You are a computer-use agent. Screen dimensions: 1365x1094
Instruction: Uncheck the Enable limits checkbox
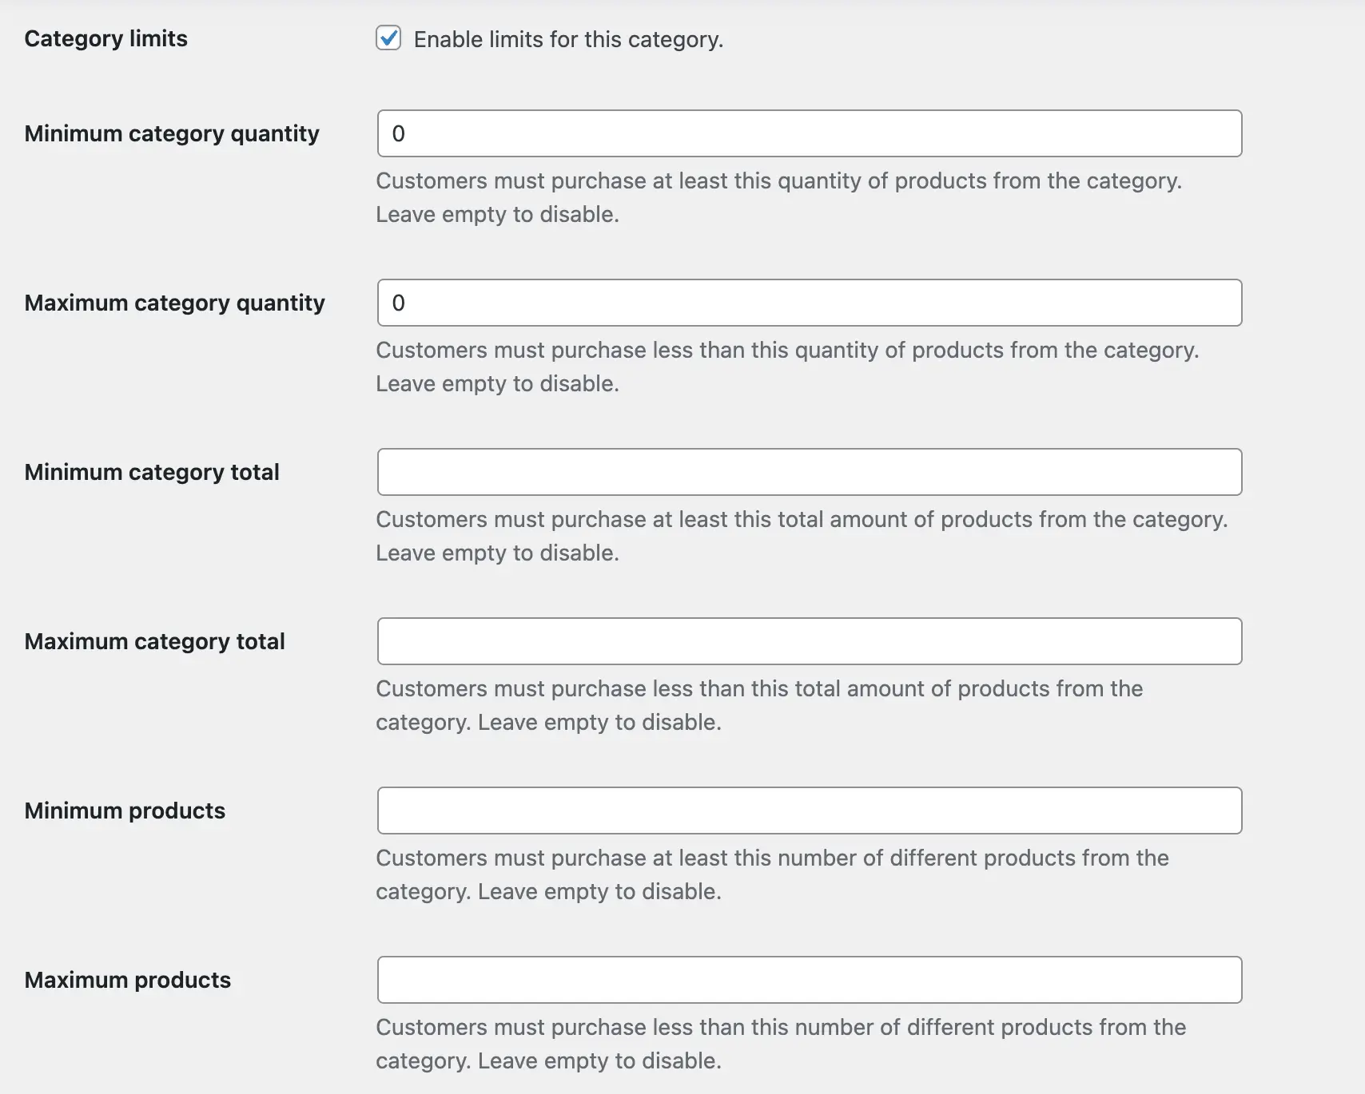click(x=388, y=38)
